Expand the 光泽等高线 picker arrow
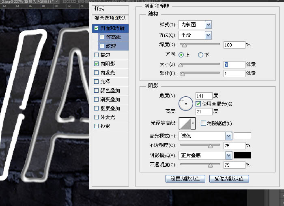Screen dimensions: 284x206 193,123
